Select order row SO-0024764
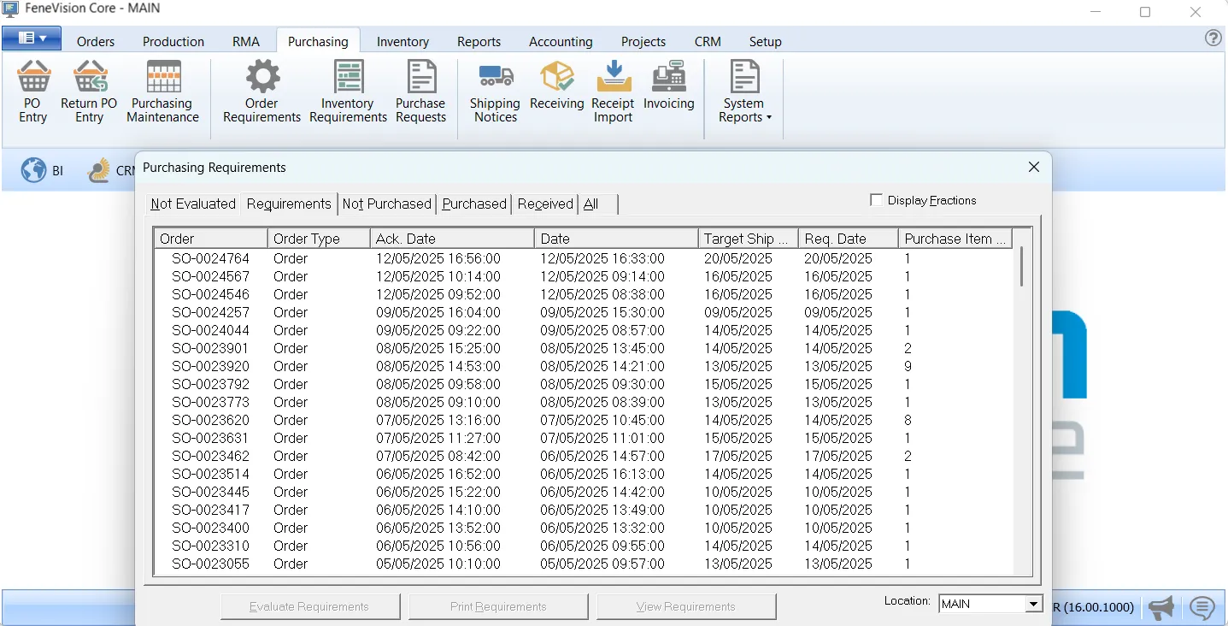 [x=584, y=258]
